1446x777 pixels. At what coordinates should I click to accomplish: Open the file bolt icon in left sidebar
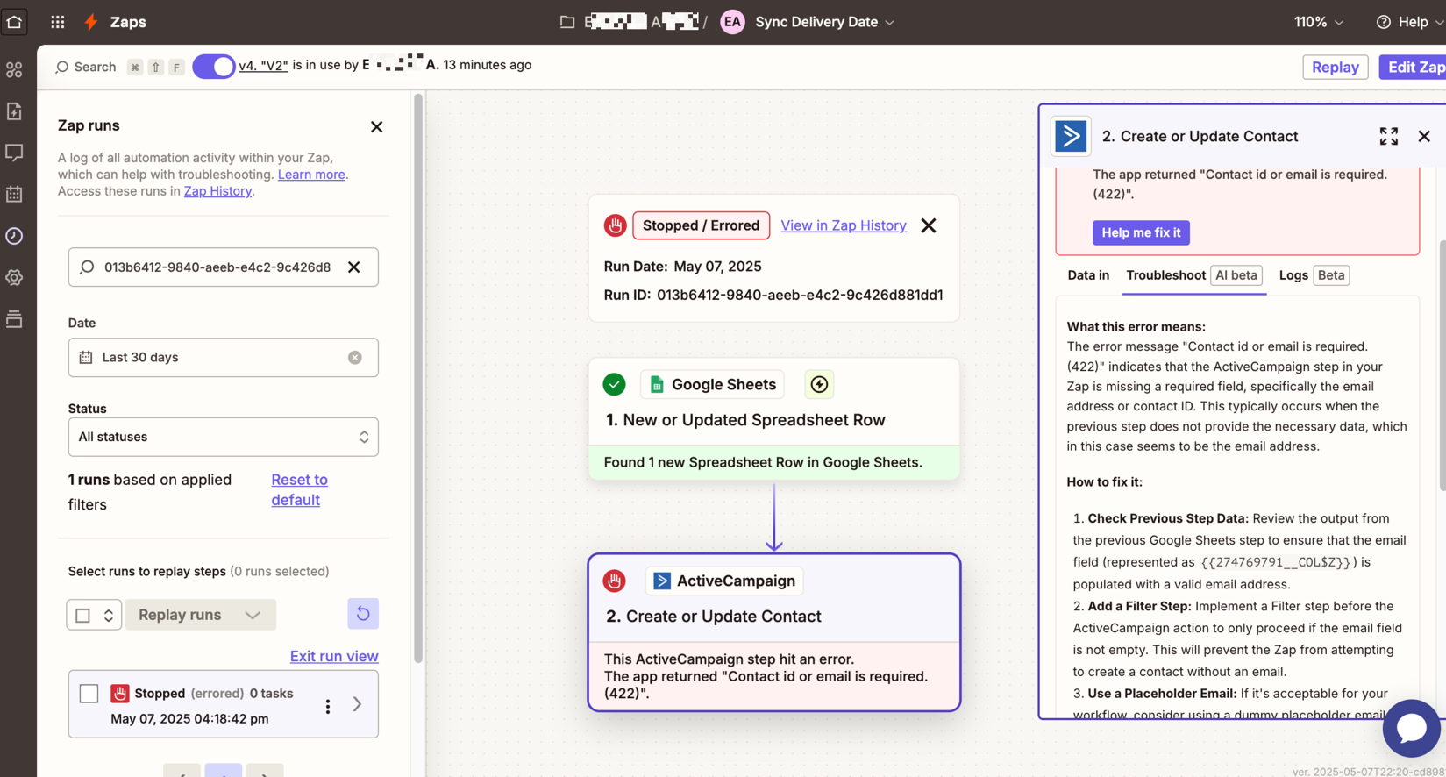[x=14, y=111]
